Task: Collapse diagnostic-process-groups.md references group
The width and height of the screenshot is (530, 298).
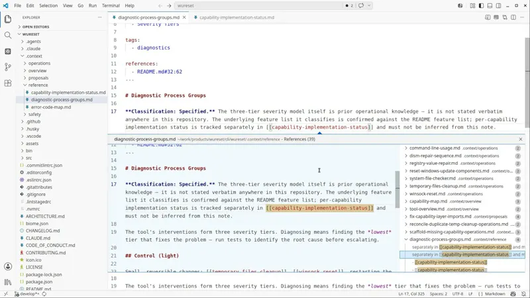Action: tap(406, 239)
